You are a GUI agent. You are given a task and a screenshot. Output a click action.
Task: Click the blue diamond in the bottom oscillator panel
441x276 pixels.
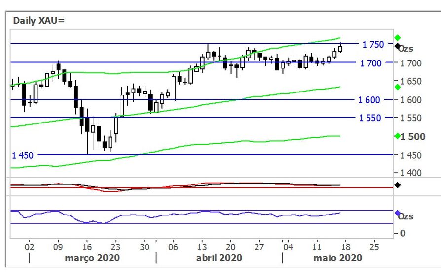(x=397, y=213)
